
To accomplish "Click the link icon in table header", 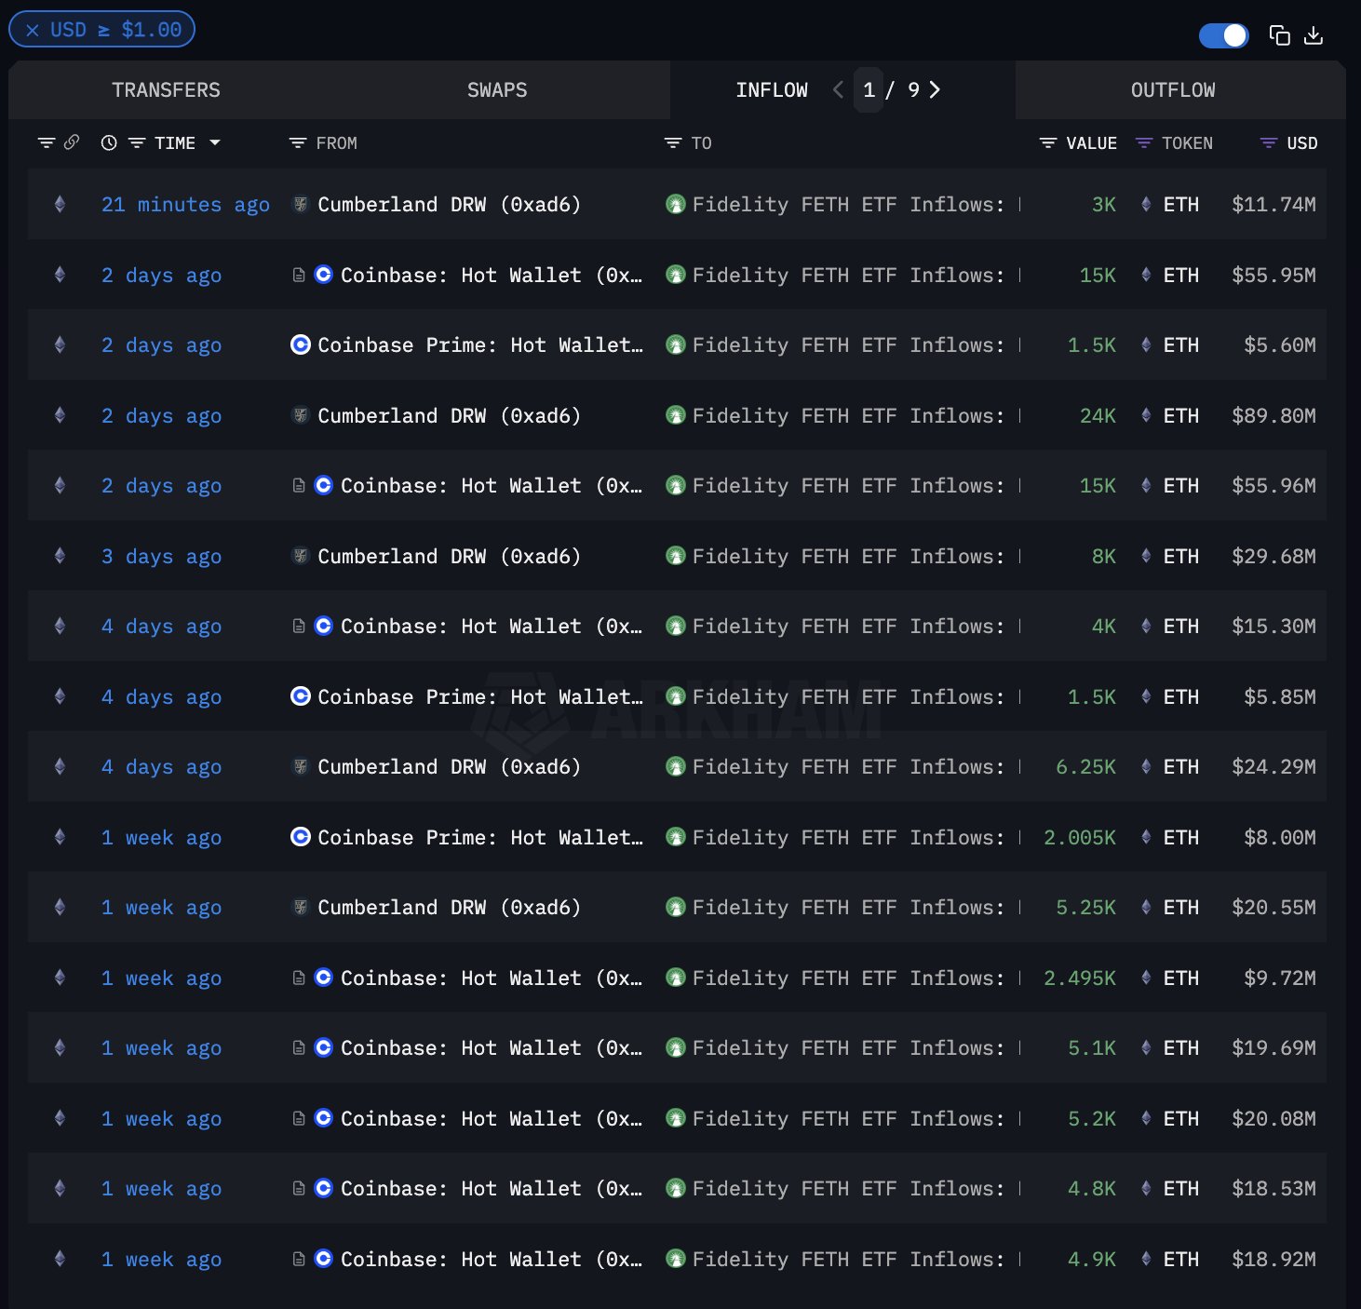I will [72, 142].
